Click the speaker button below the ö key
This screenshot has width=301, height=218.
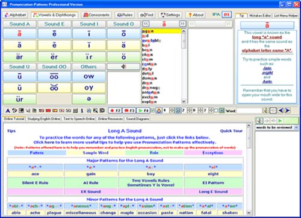point(123,66)
